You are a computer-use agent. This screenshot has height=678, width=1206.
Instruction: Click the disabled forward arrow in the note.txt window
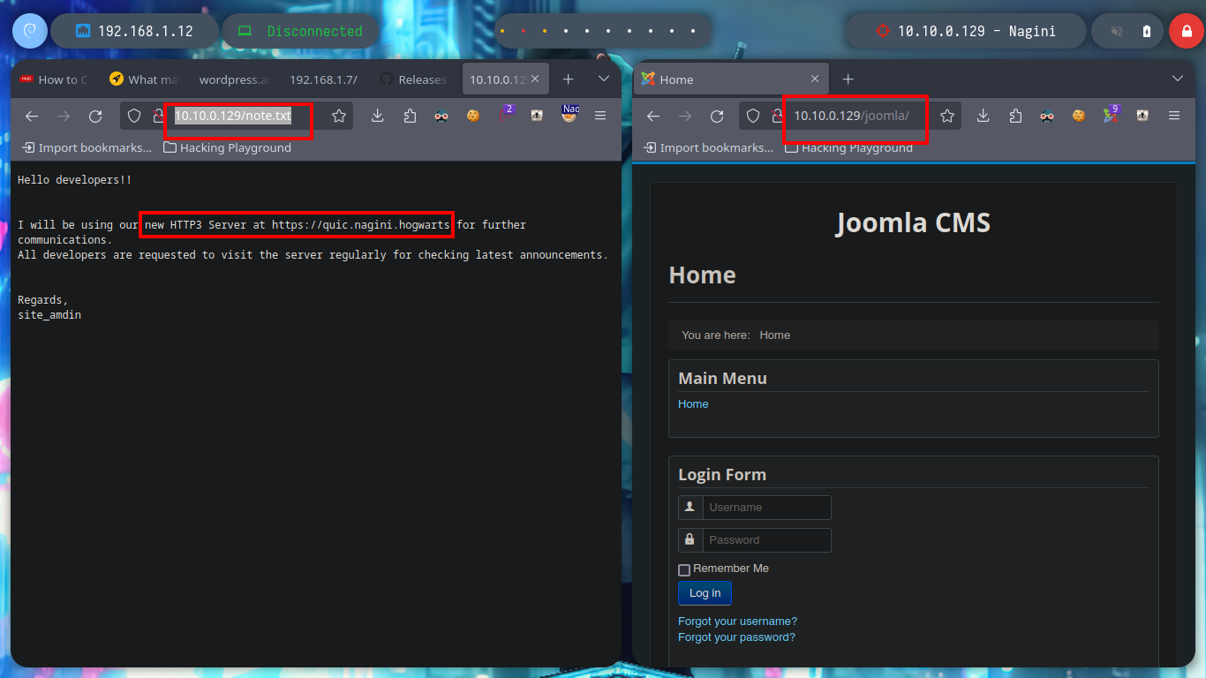click(64, 116)
